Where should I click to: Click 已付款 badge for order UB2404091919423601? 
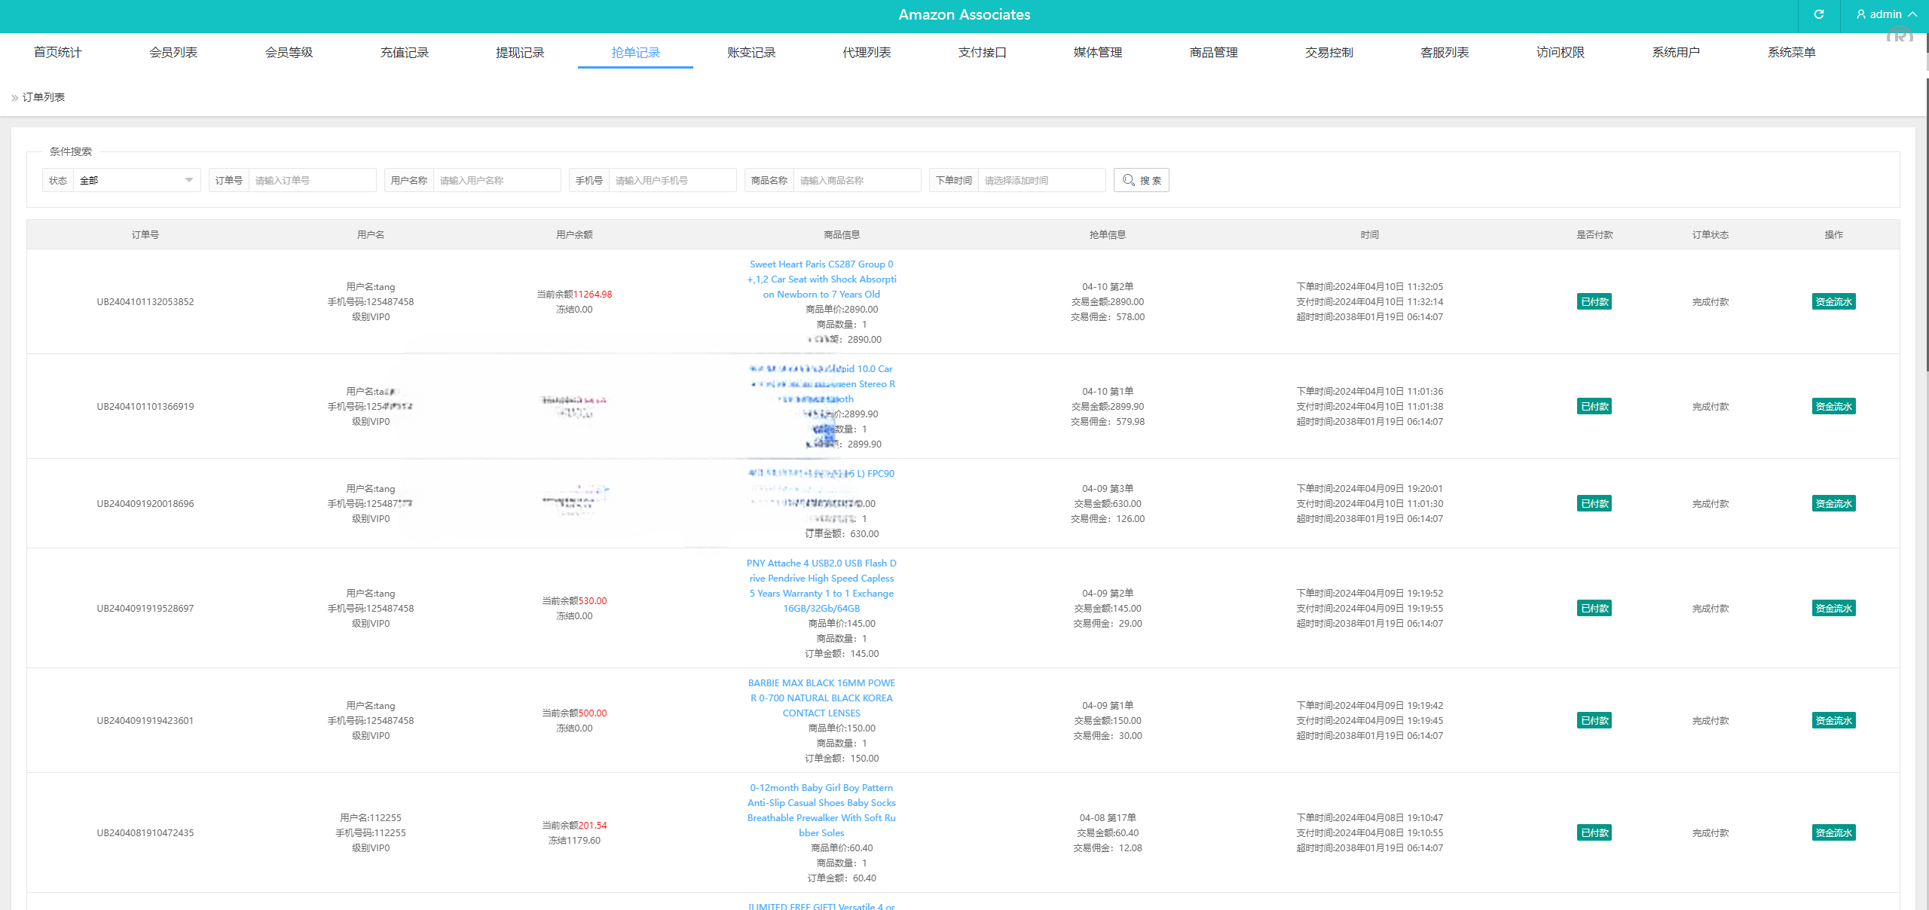1594,720
